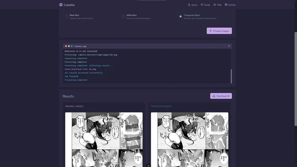This screenshot has height=167, width=297.
Task: Click log line 'Processing complete!'
Action: (76, 62)
